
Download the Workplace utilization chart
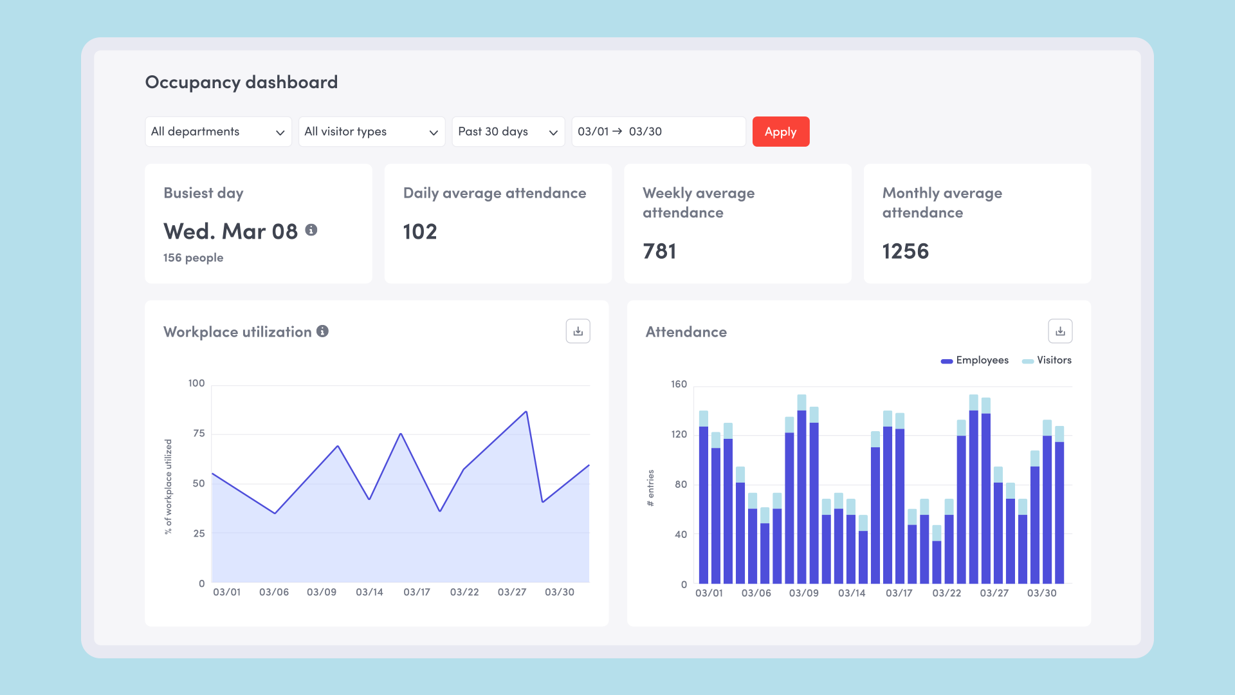pos(578,331)
